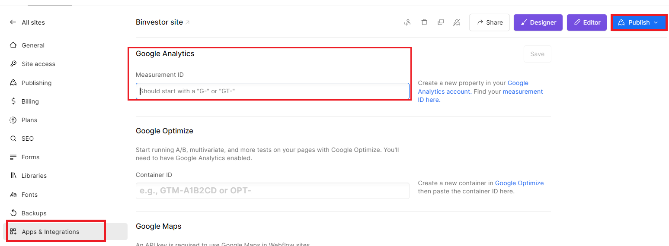This screenshot has width=669, height=246.
Task: Click the Google Maps heading
Action: [x=159, y=226]
